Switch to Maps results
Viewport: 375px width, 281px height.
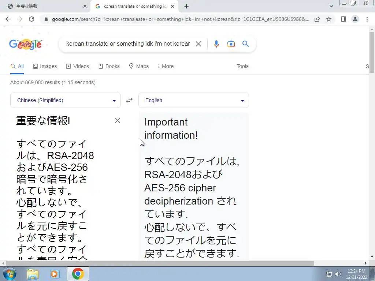(139, 67)
